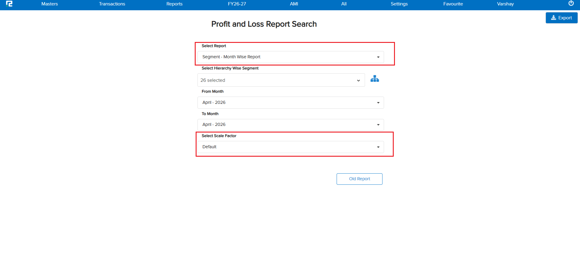This screenshot has height=272, width=580.
Task: Select the FY26-27 menu item
Action: coord(237,4)
